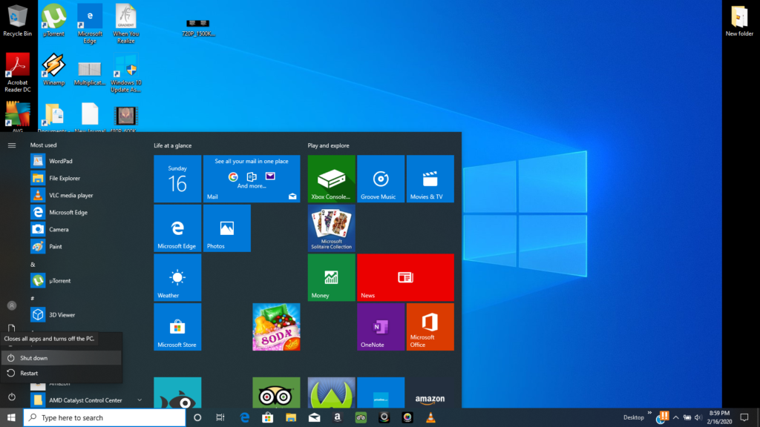Screen dimensions: 760x427
Task: Open the Action Center notifications icon
Action: (x=744, y=417)
